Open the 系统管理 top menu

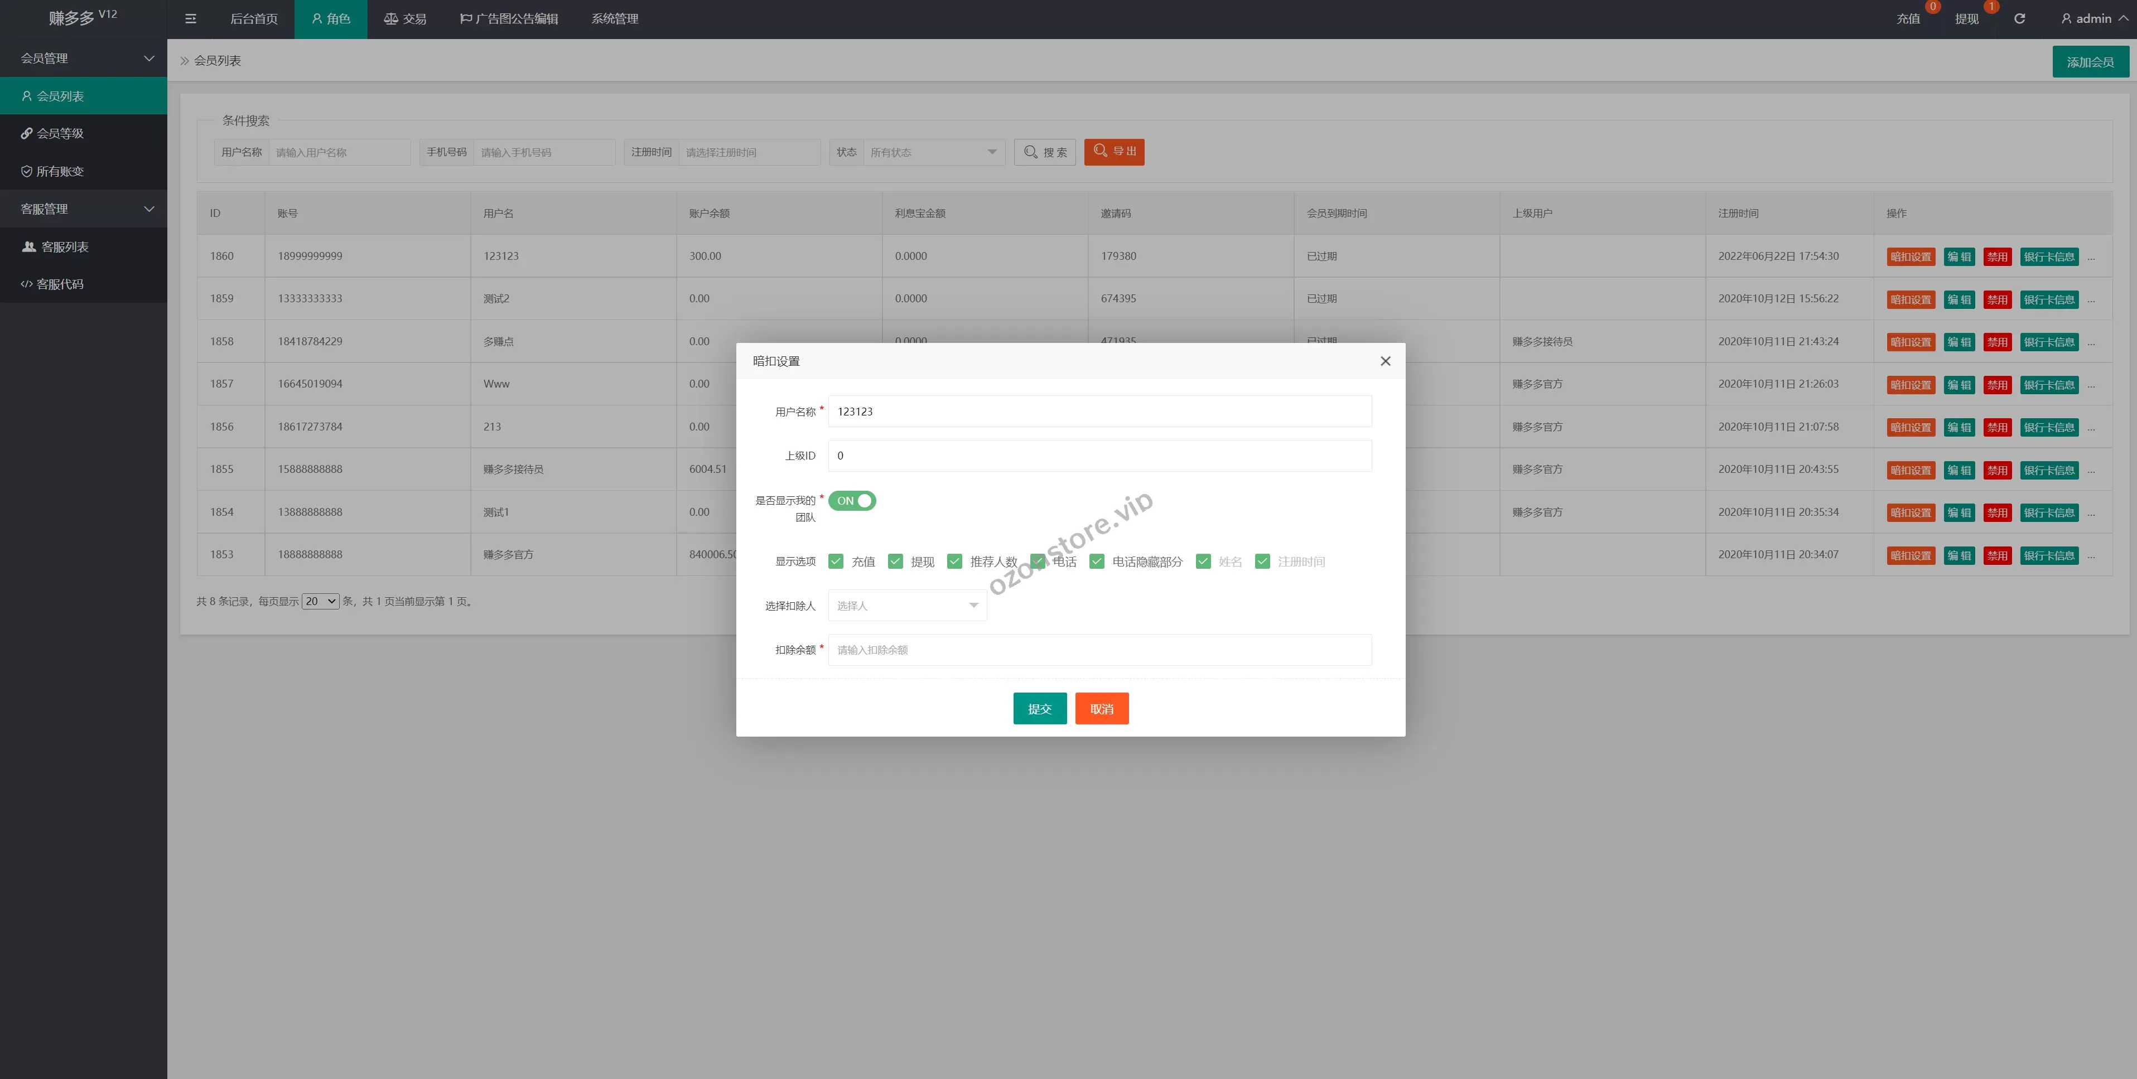(x=614, y=18)
